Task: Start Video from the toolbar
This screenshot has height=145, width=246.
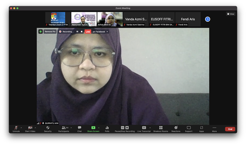Action: pos(30,128)
